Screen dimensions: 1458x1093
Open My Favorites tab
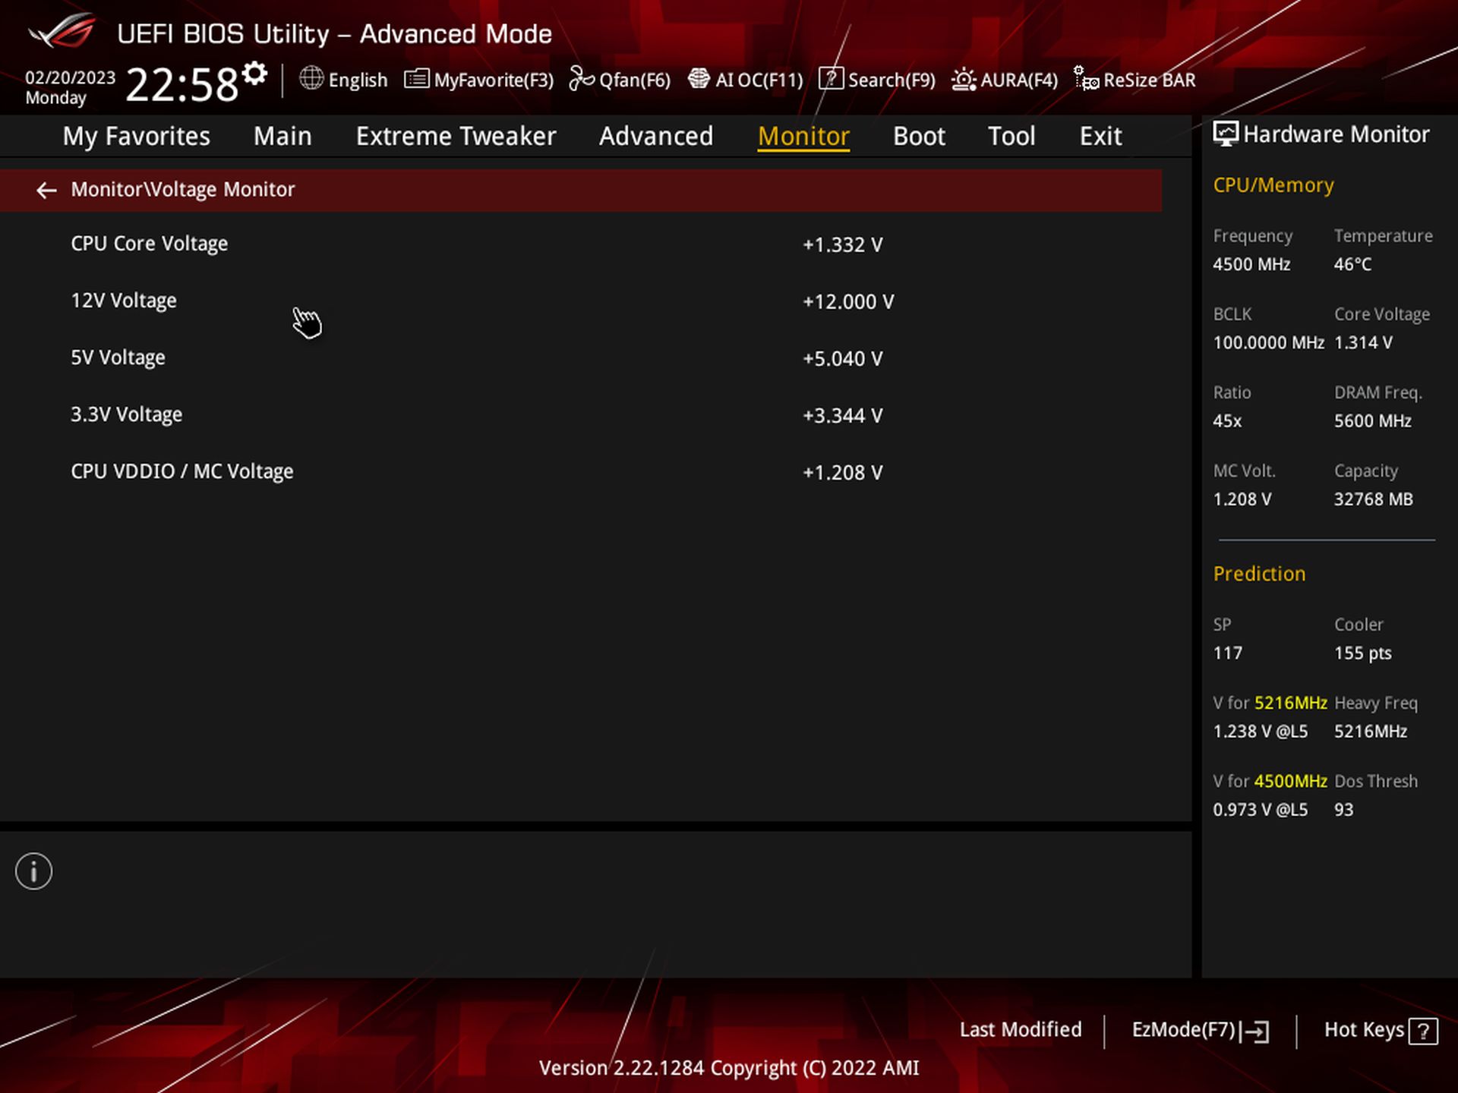136,136
